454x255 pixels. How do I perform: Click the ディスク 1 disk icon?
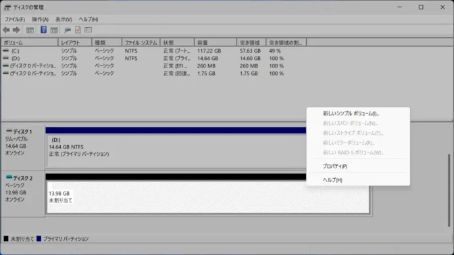9,131
